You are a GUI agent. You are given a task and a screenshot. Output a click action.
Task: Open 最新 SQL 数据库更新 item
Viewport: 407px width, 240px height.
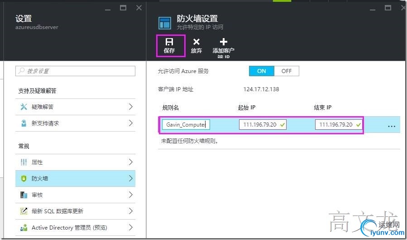75,211
